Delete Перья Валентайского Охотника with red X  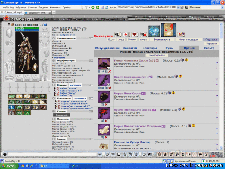(106, 137)
